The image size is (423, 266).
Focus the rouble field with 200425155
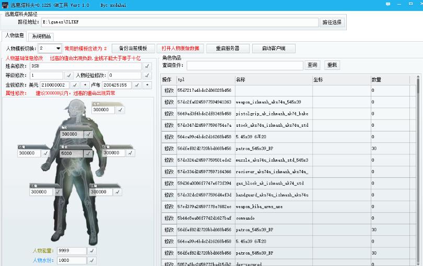[116, 85]
